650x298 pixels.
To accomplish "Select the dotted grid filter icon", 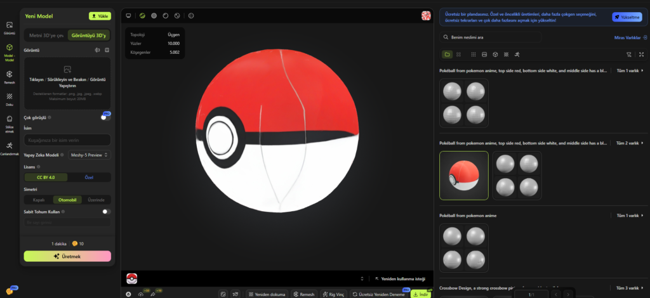I will [x=474, y=55].
